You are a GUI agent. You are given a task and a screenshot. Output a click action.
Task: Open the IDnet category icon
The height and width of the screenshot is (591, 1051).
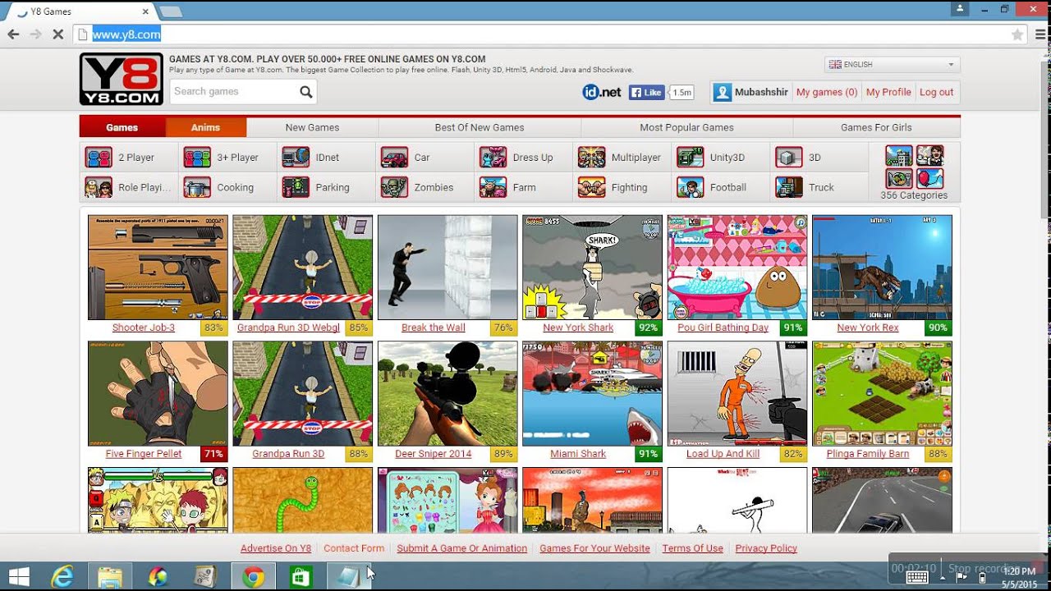click(296, 158)
